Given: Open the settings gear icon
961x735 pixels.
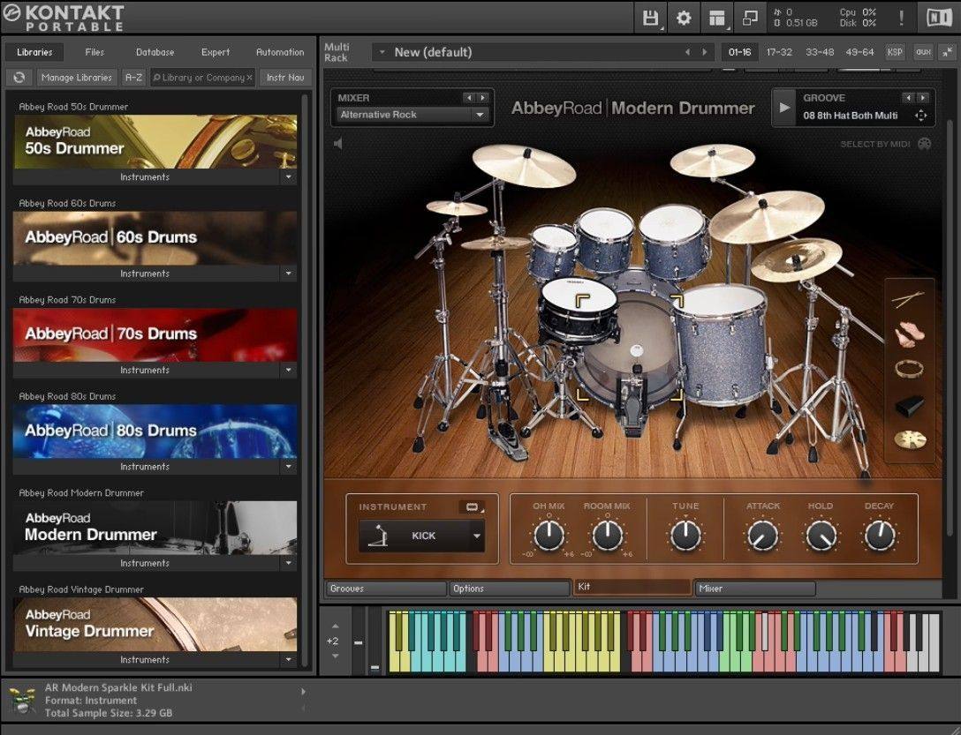Looking at the screenshot, I should click(684, 18).
